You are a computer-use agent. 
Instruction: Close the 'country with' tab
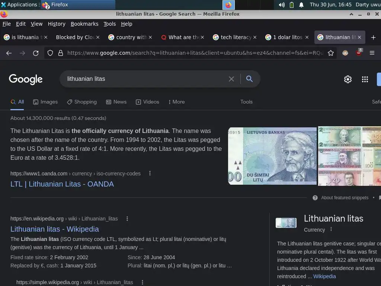point(150,37)
